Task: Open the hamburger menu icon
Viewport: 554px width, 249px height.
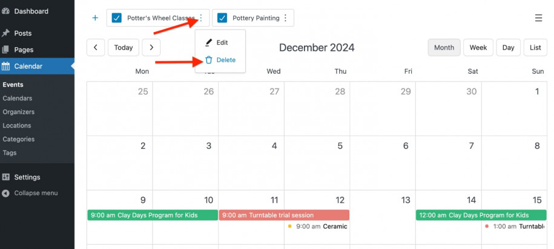Action: 538,18
